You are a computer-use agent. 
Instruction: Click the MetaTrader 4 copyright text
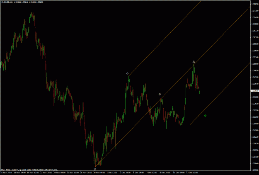[x=29, y=170]
